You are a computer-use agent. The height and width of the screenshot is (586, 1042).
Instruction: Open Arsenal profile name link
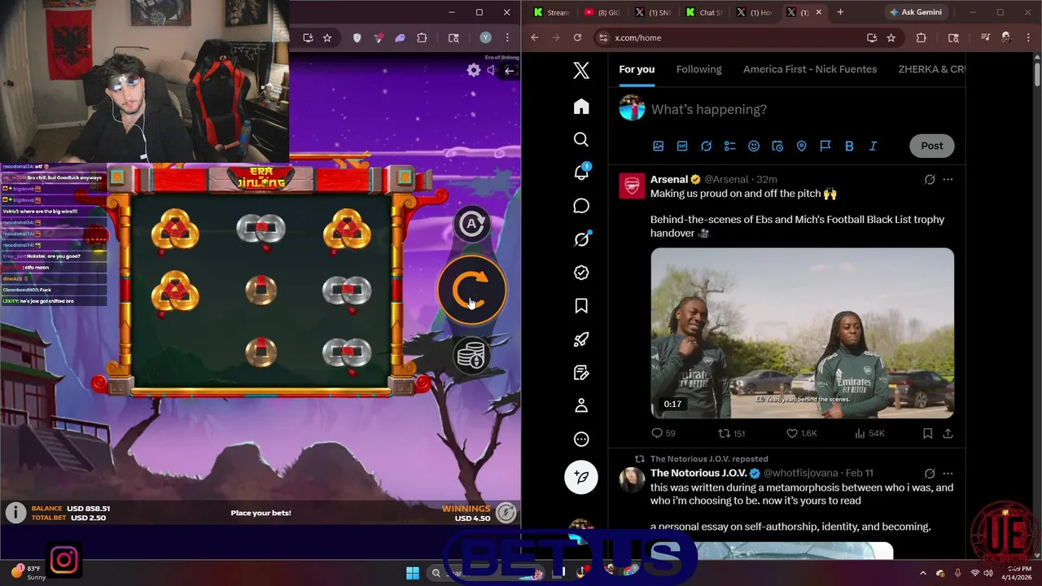[669, 179]
